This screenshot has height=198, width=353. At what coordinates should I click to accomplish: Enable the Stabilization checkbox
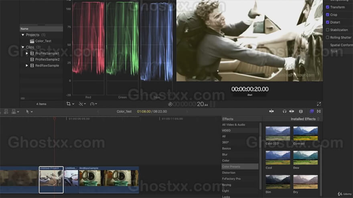tap(328, 30)
